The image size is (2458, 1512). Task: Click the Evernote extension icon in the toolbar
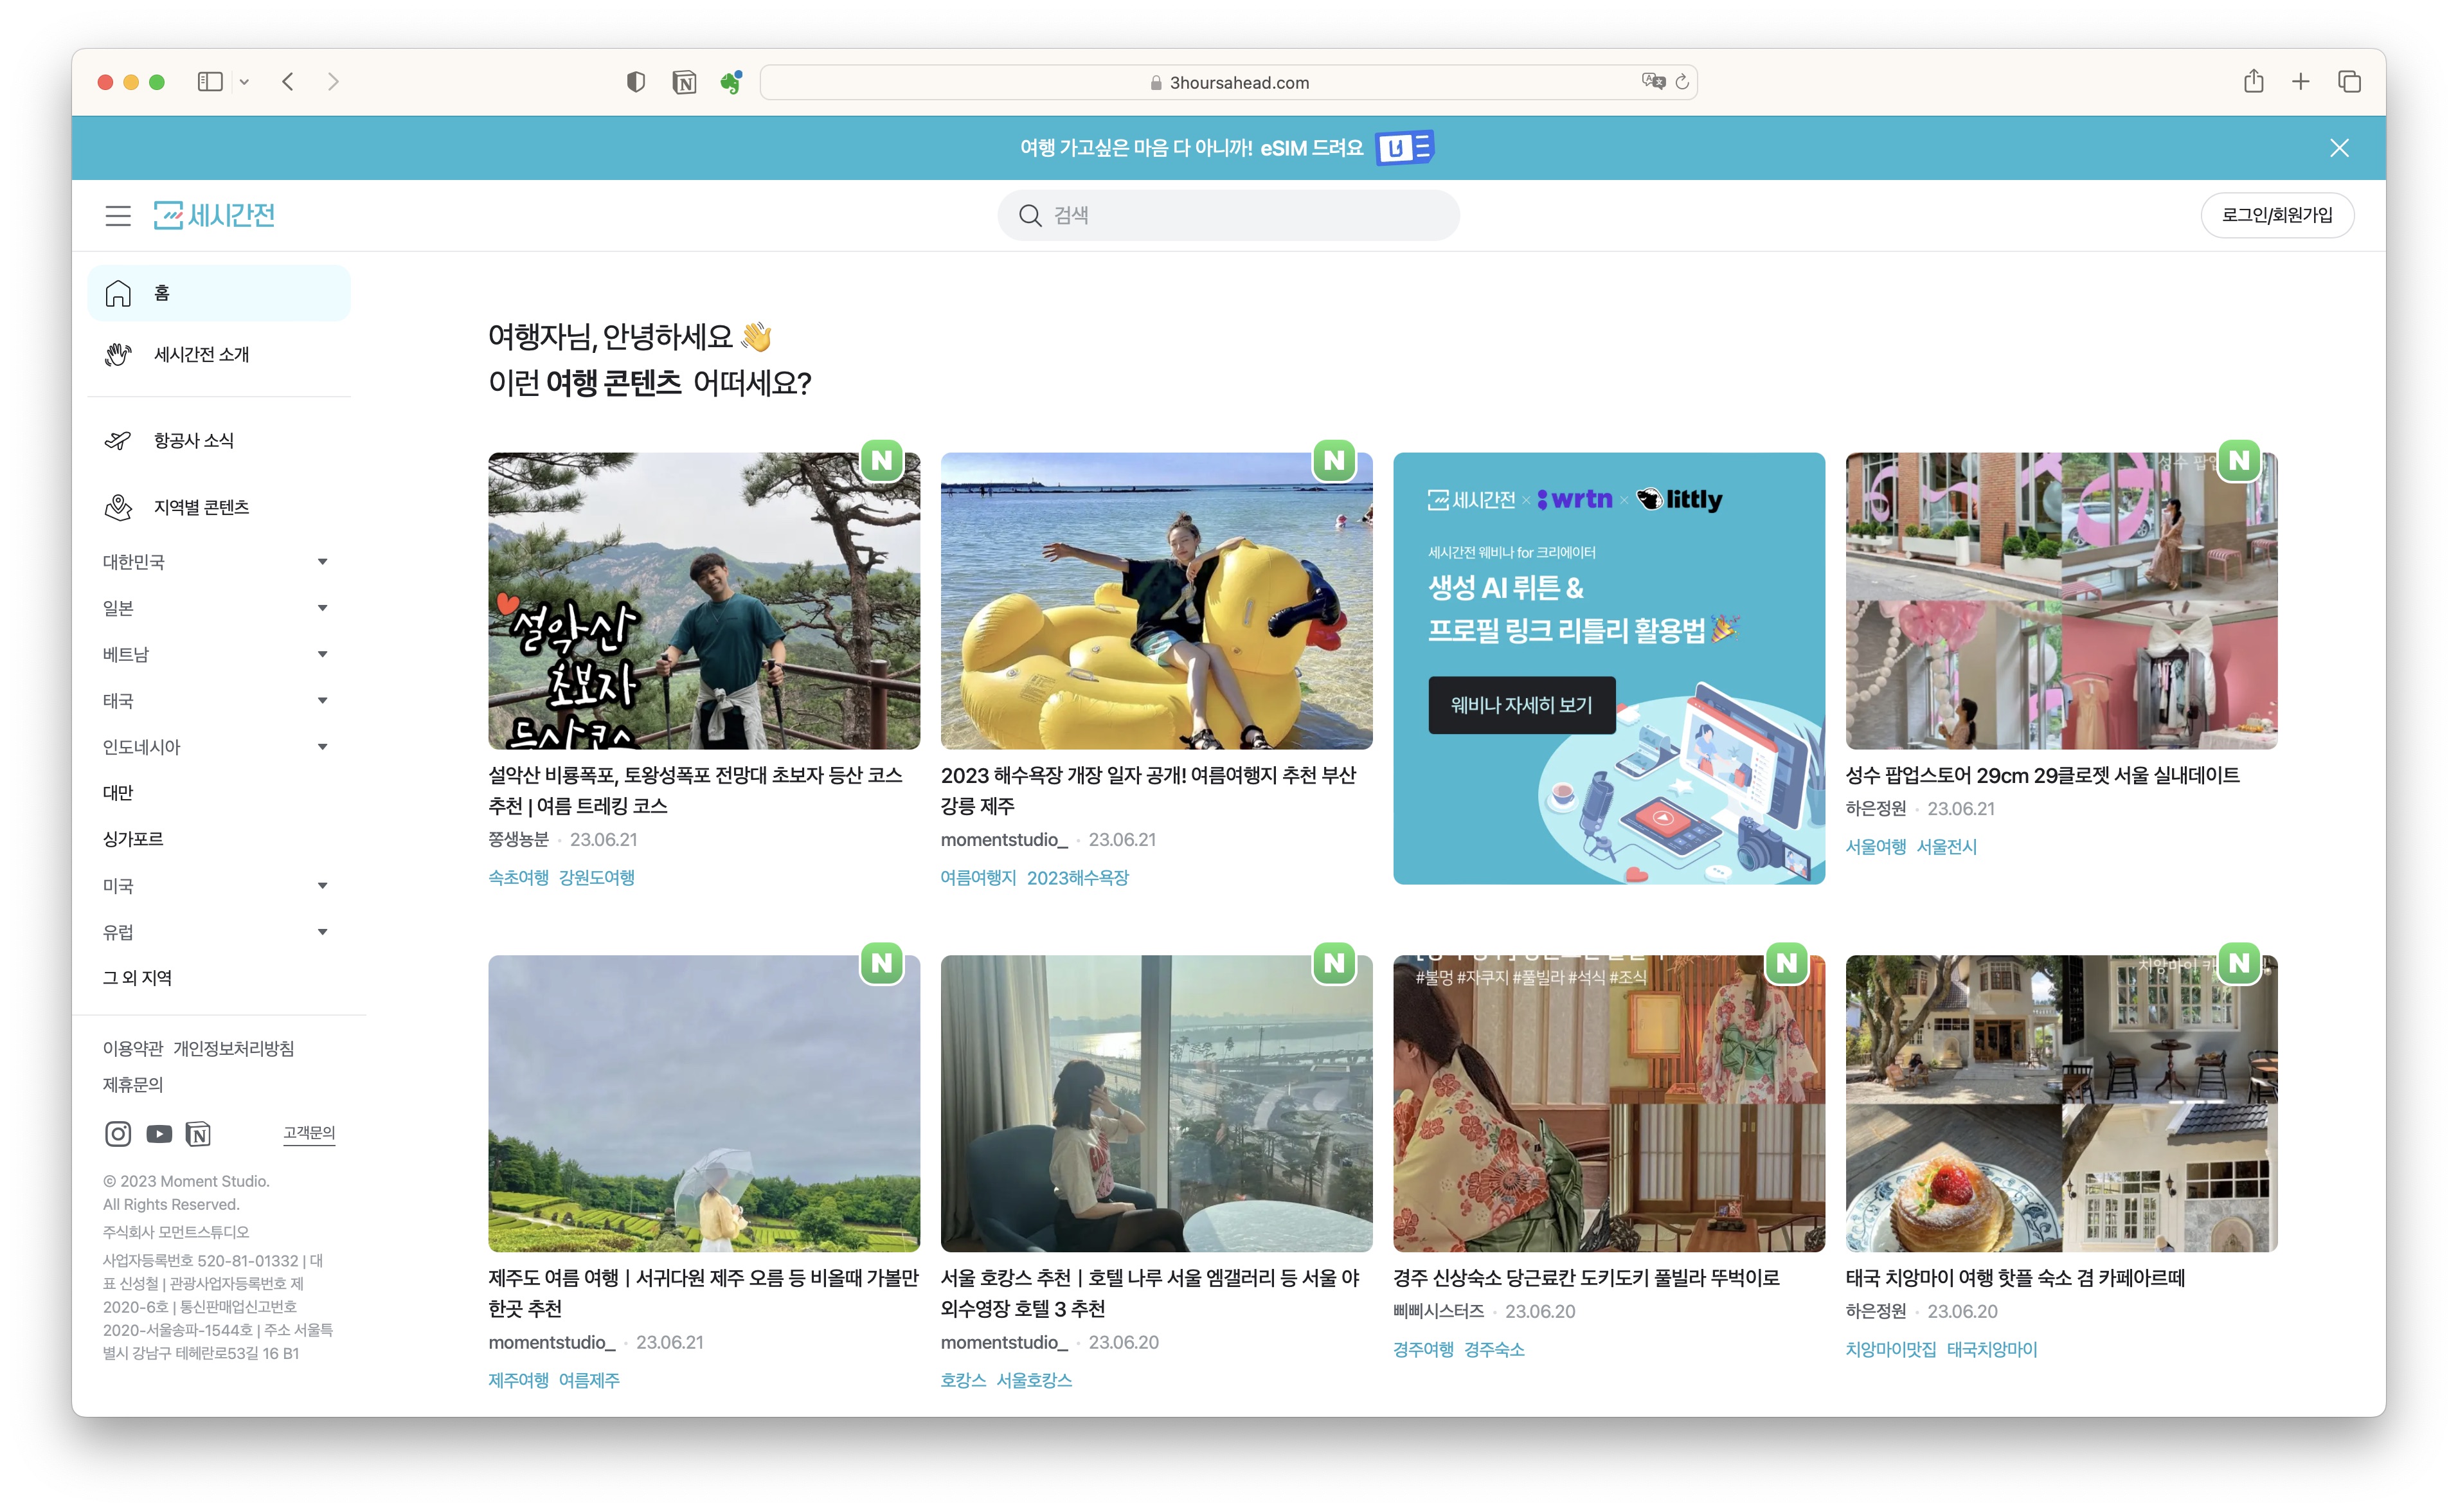tap(731, 82)
